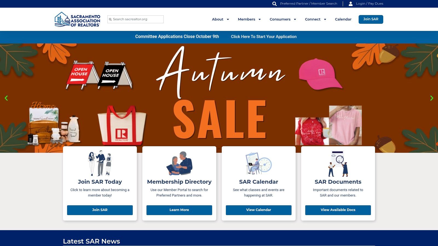This screenshot has height=246, width=438.
Task: Click the Join SAR button in header
Action: click(371, 19)
